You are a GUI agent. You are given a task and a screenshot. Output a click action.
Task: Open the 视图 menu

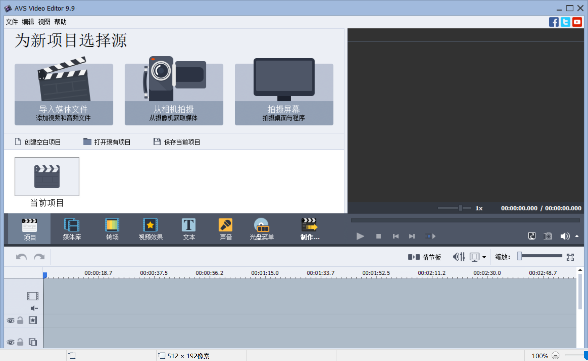[x=44, y=22]
